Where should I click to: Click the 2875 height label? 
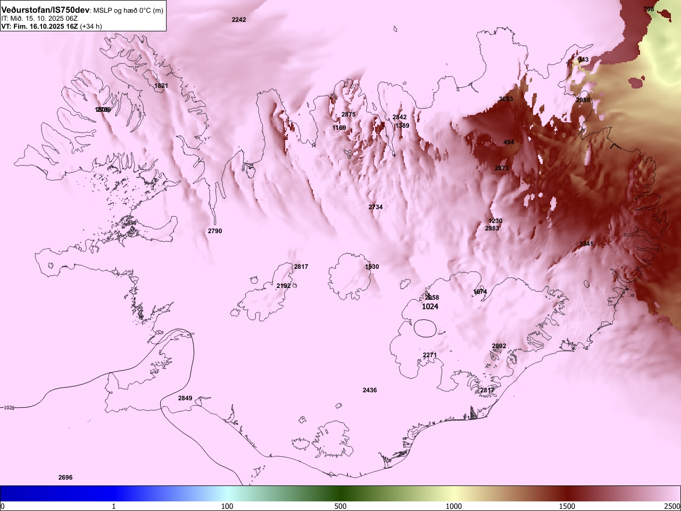tap(348, 114)
